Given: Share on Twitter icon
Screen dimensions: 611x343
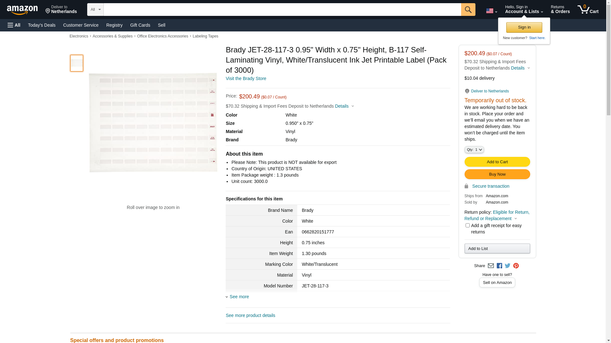Looking at the screenshot, I should click(508, 266).
